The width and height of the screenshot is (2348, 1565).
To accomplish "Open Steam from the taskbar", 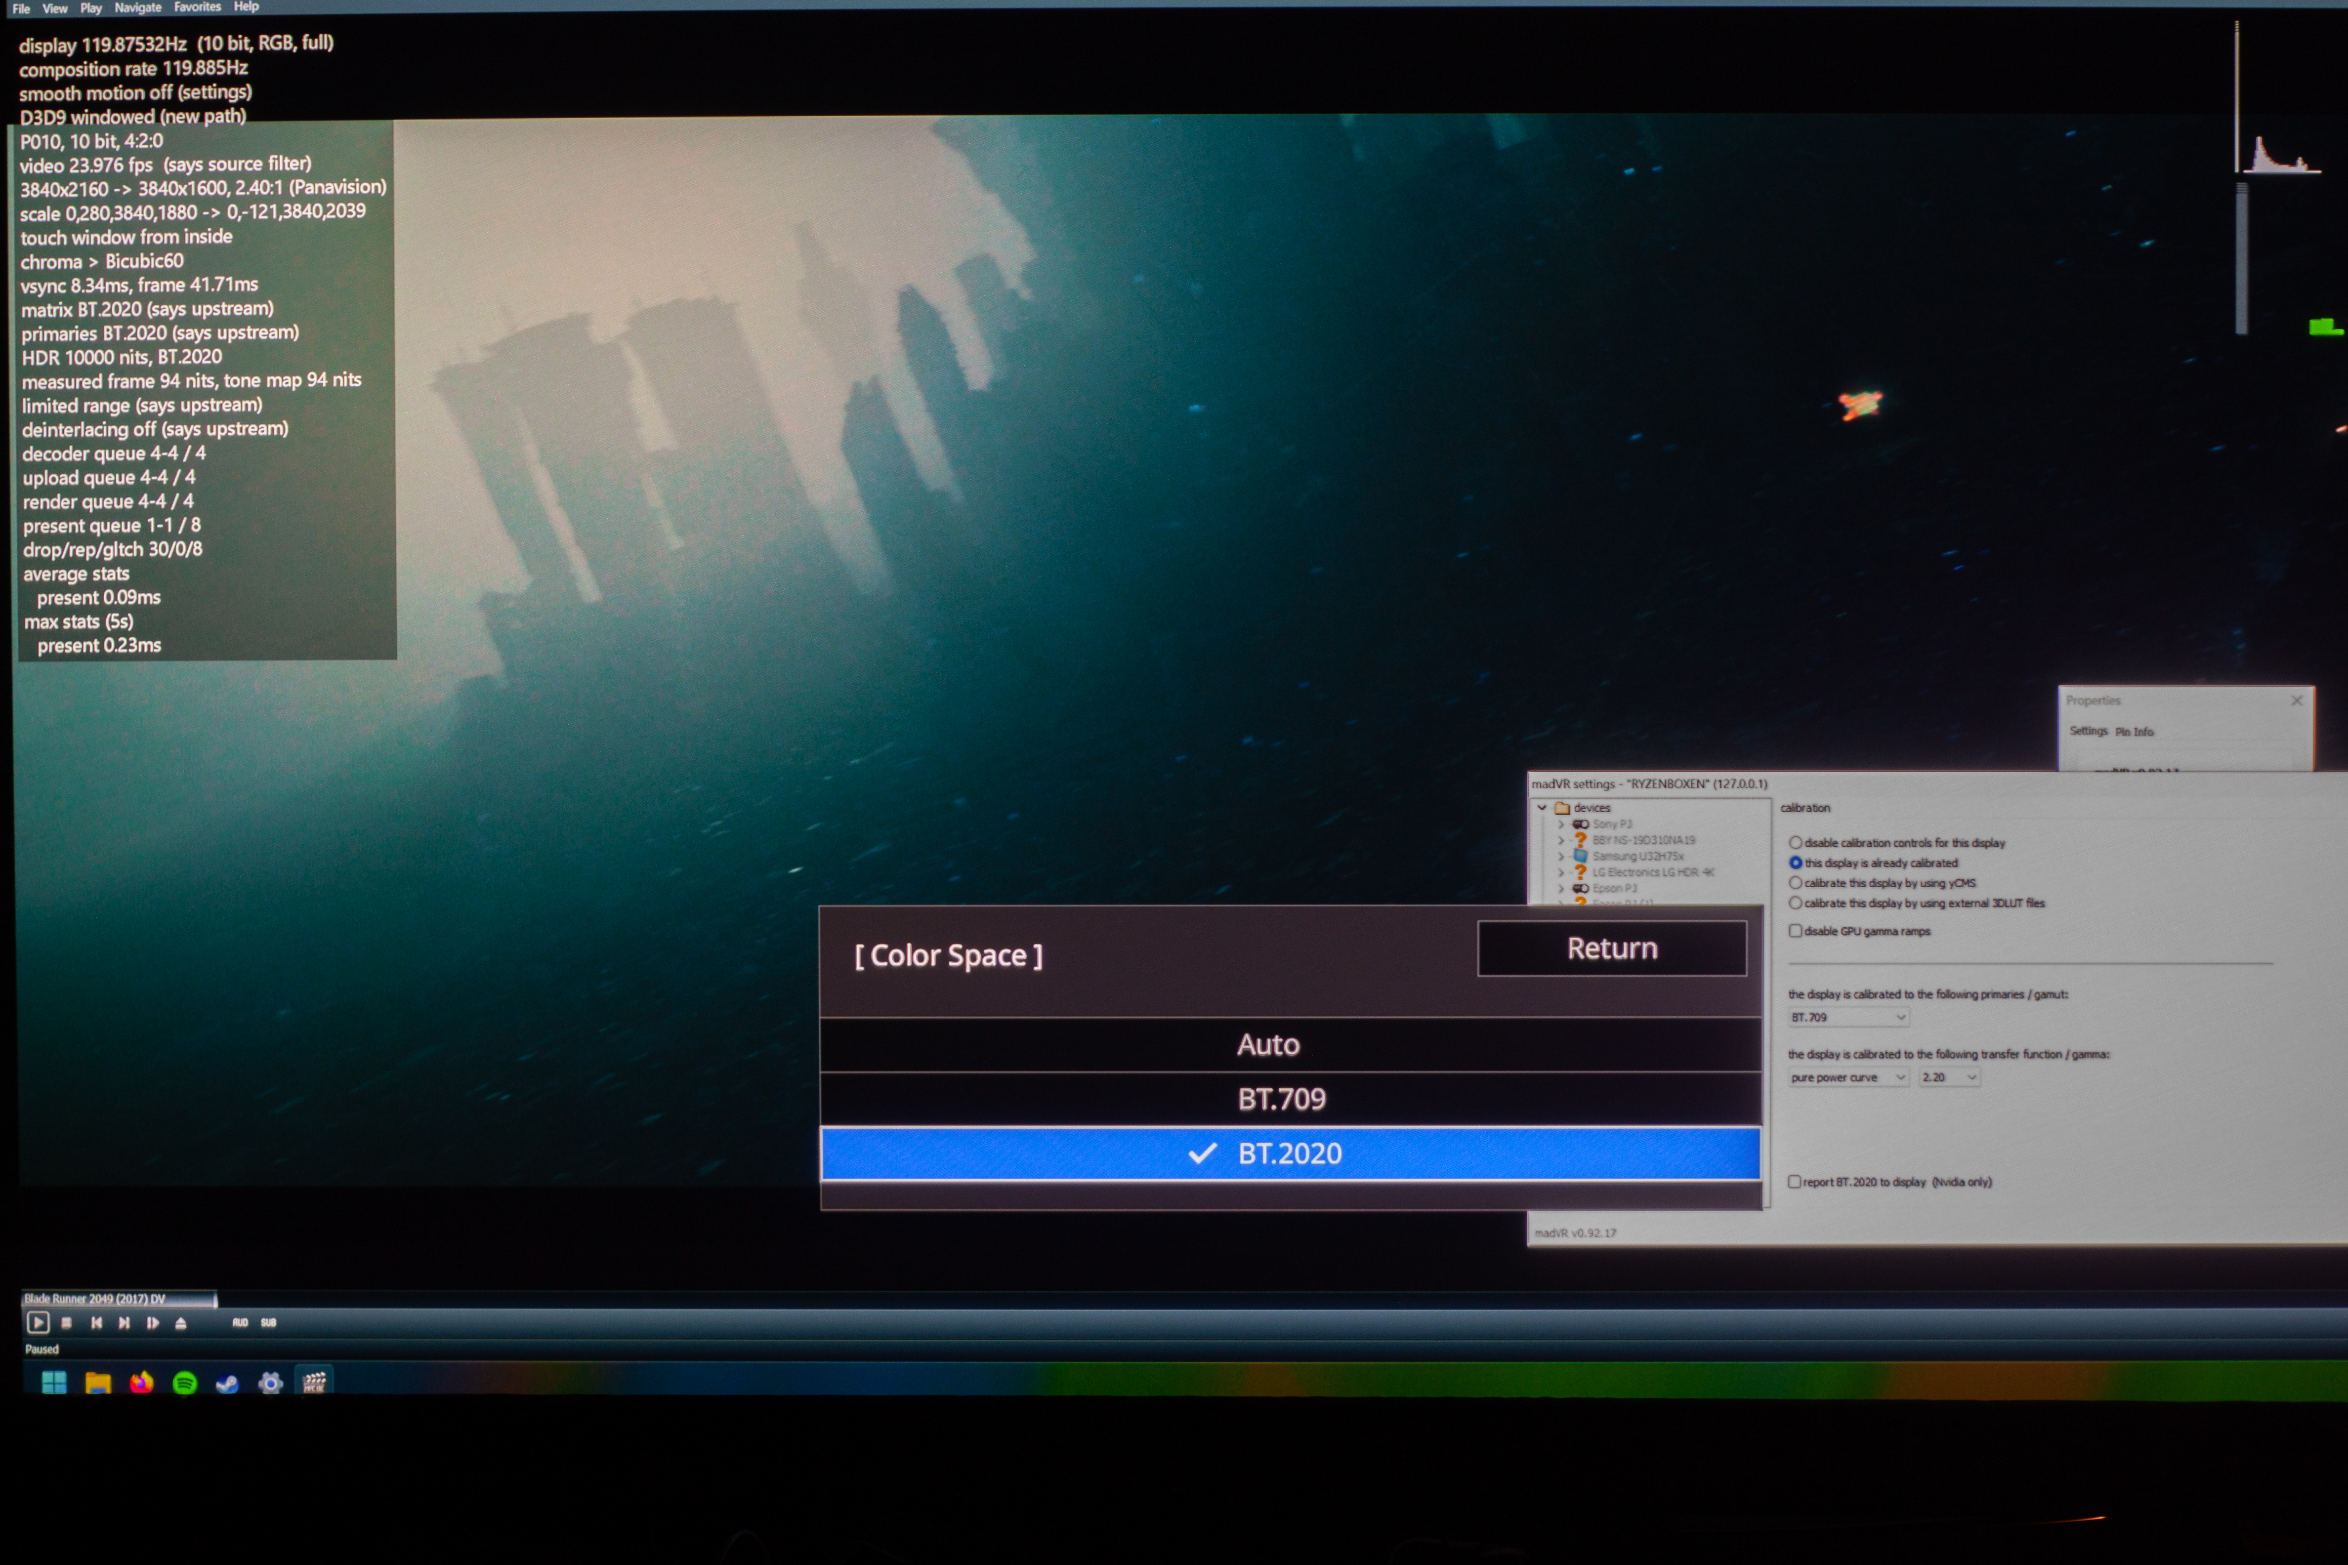I will click(228, 1382).
